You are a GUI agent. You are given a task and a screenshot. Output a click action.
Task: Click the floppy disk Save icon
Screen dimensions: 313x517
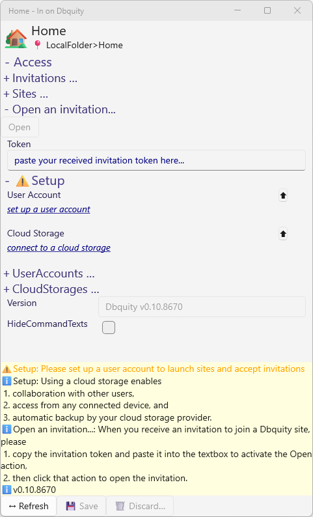(x=70, y=506)
